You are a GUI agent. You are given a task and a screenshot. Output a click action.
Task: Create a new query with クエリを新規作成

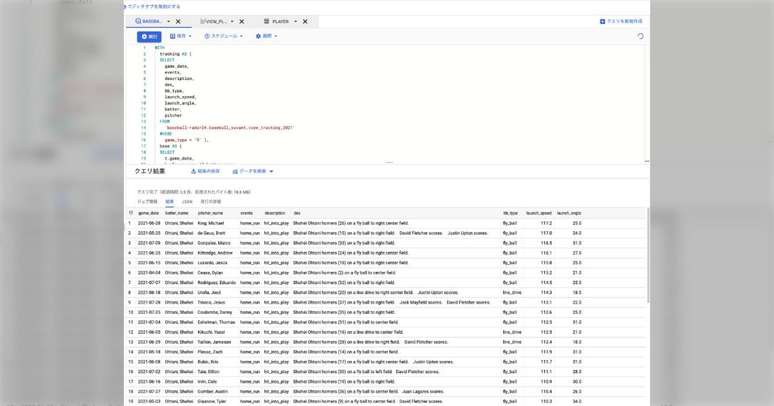[621, 21]
